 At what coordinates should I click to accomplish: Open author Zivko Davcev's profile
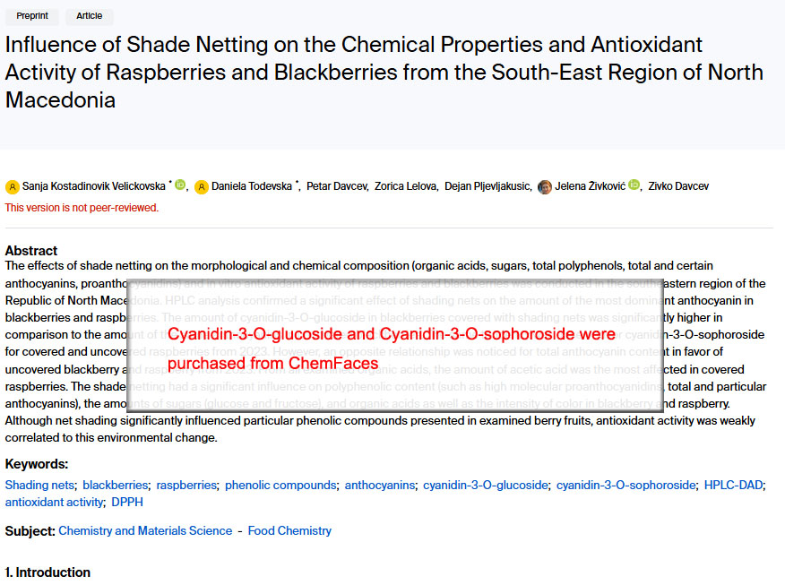678,186
